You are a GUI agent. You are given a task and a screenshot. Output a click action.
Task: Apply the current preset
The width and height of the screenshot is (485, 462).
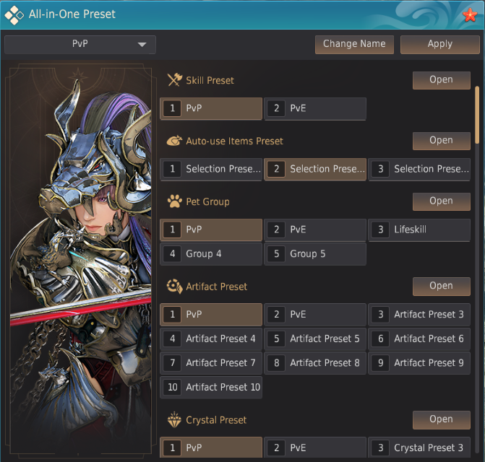pos(439,44)
